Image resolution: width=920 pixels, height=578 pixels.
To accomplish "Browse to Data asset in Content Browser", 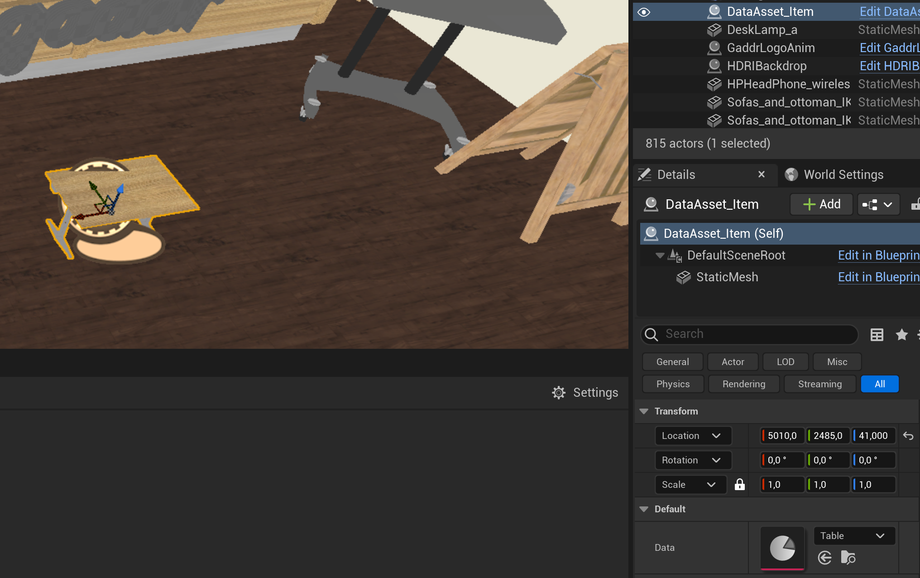I will pyautogui.click(x=848, y=558).
